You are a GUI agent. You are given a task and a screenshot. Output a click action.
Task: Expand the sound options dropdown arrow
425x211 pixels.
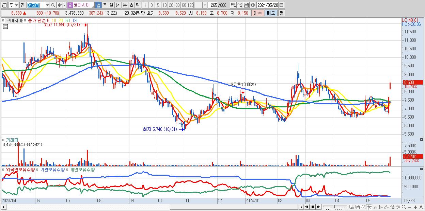[x=64, y=5]
